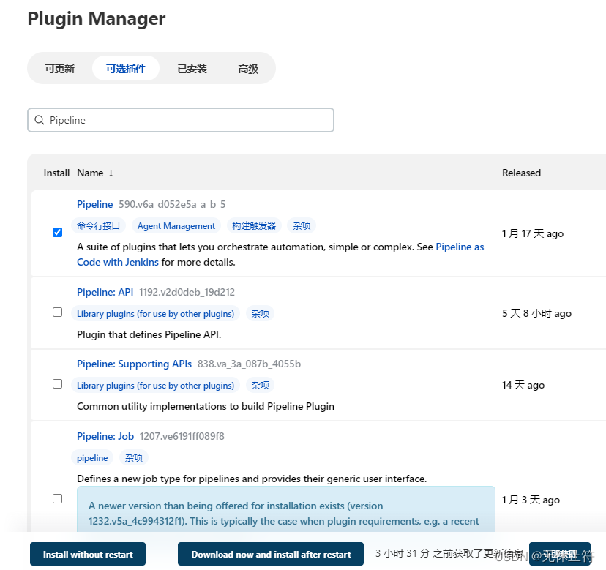Click the Released column header
Screen dimensions: 606x570
coord(521,173)
